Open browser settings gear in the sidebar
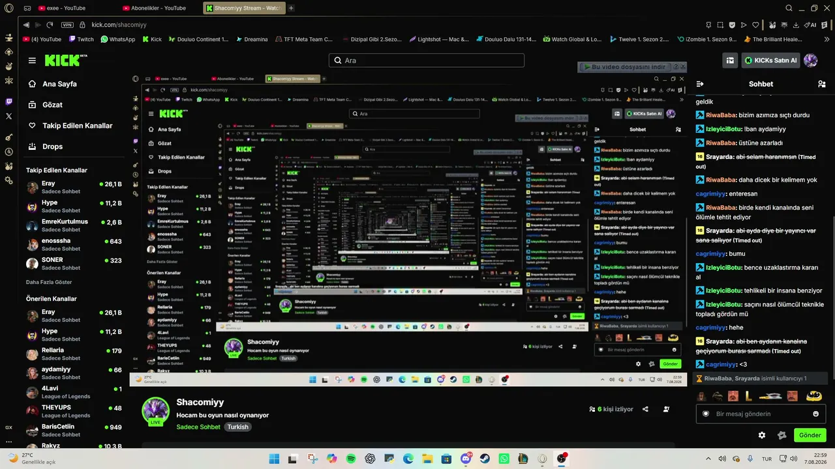 coord(8,180)
